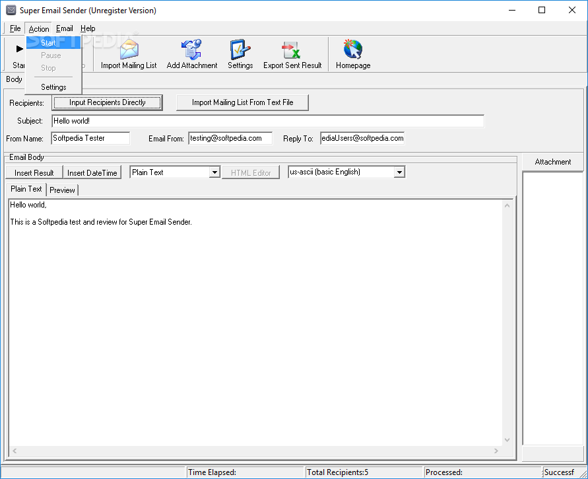Click the body scrollbar up arrow
The image size is (588, 479).
point(507,205)
